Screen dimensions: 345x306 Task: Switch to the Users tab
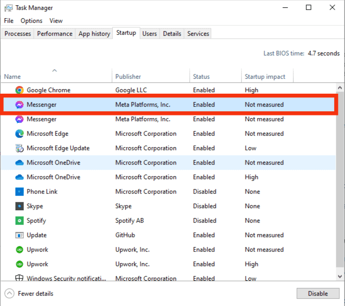tap(149, 34)
